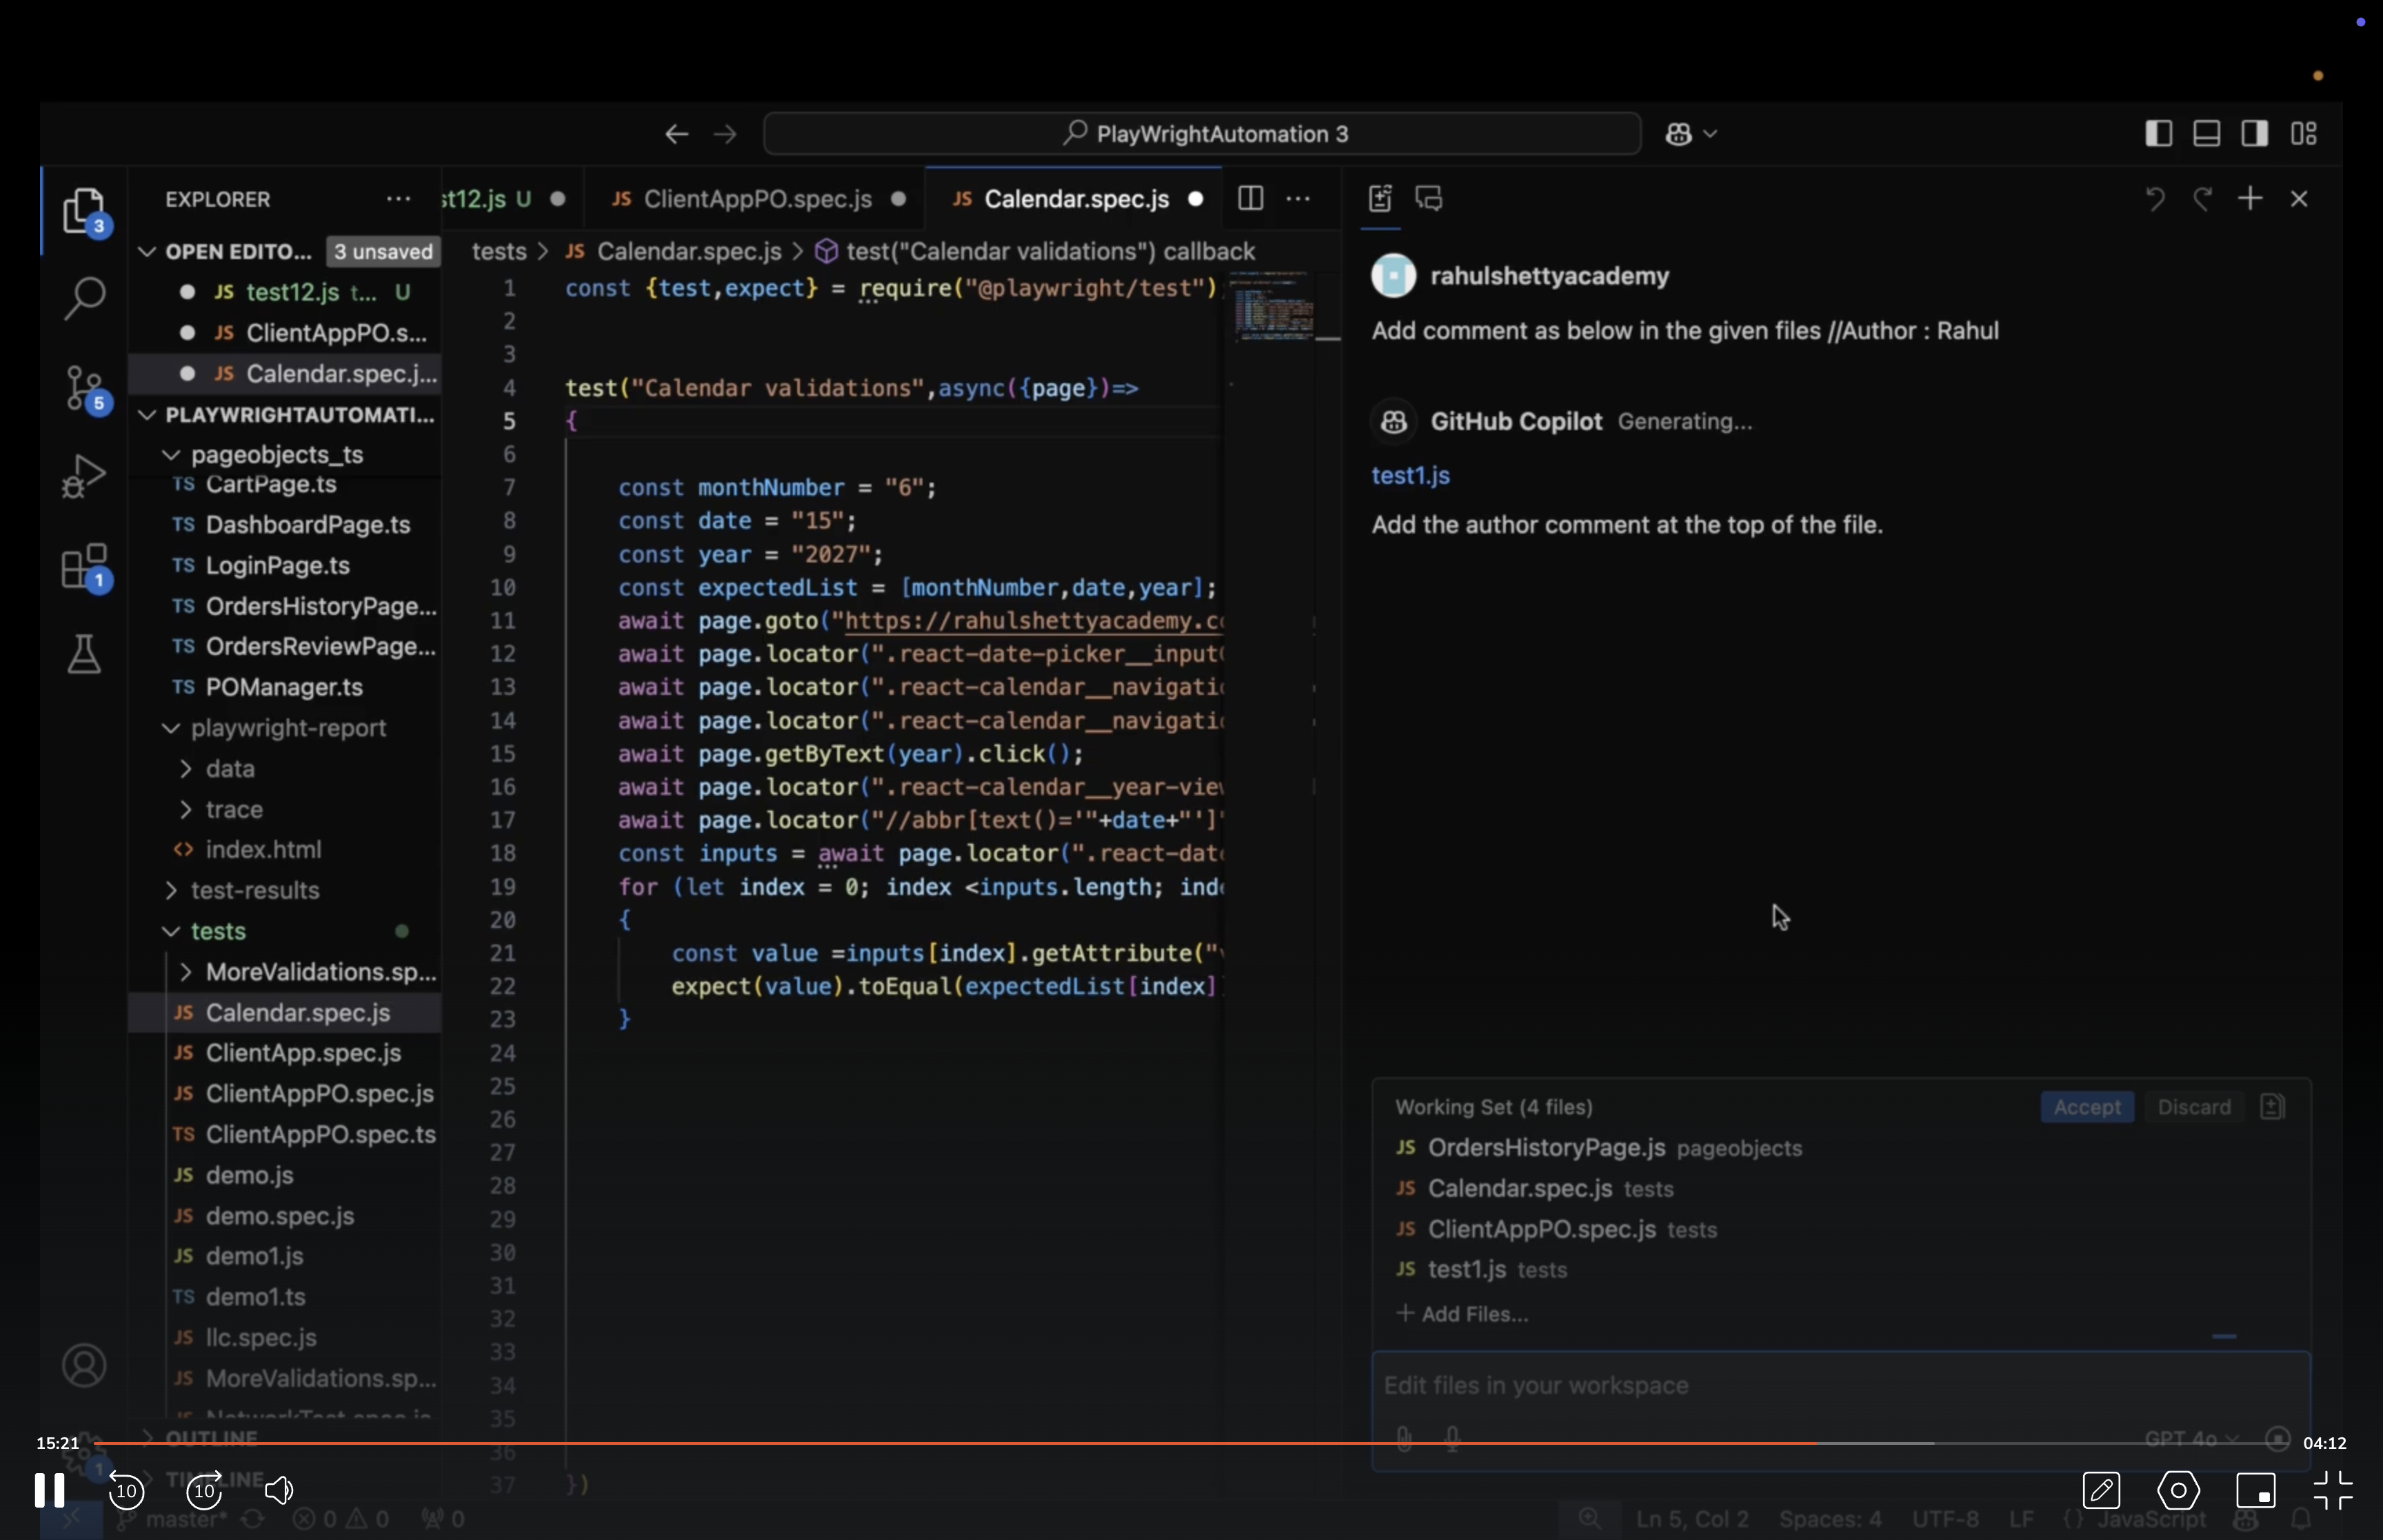Viewport: 2383px width, 1540px height.
Task: Open the Accounts icon in activity bar
Action: click(x=84, y=1365)
